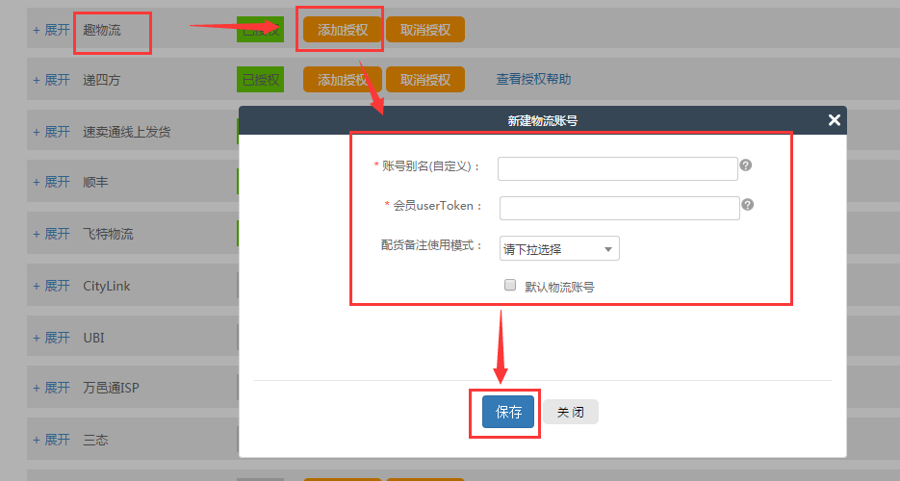Click the 保存 button
This screenshot has width=900, height=481.
[508, 412]
